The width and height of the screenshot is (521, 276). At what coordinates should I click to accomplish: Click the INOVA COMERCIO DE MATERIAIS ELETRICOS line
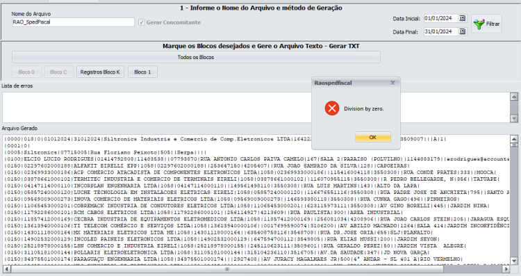tap(231, 199)
